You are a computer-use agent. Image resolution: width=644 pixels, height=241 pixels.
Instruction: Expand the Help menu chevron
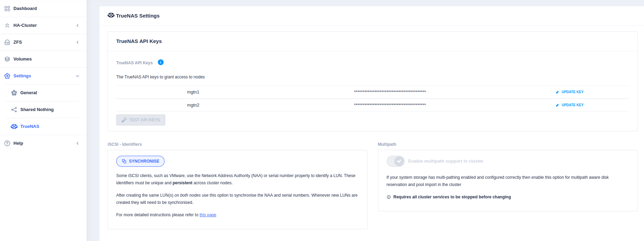(x=78, y=143)
